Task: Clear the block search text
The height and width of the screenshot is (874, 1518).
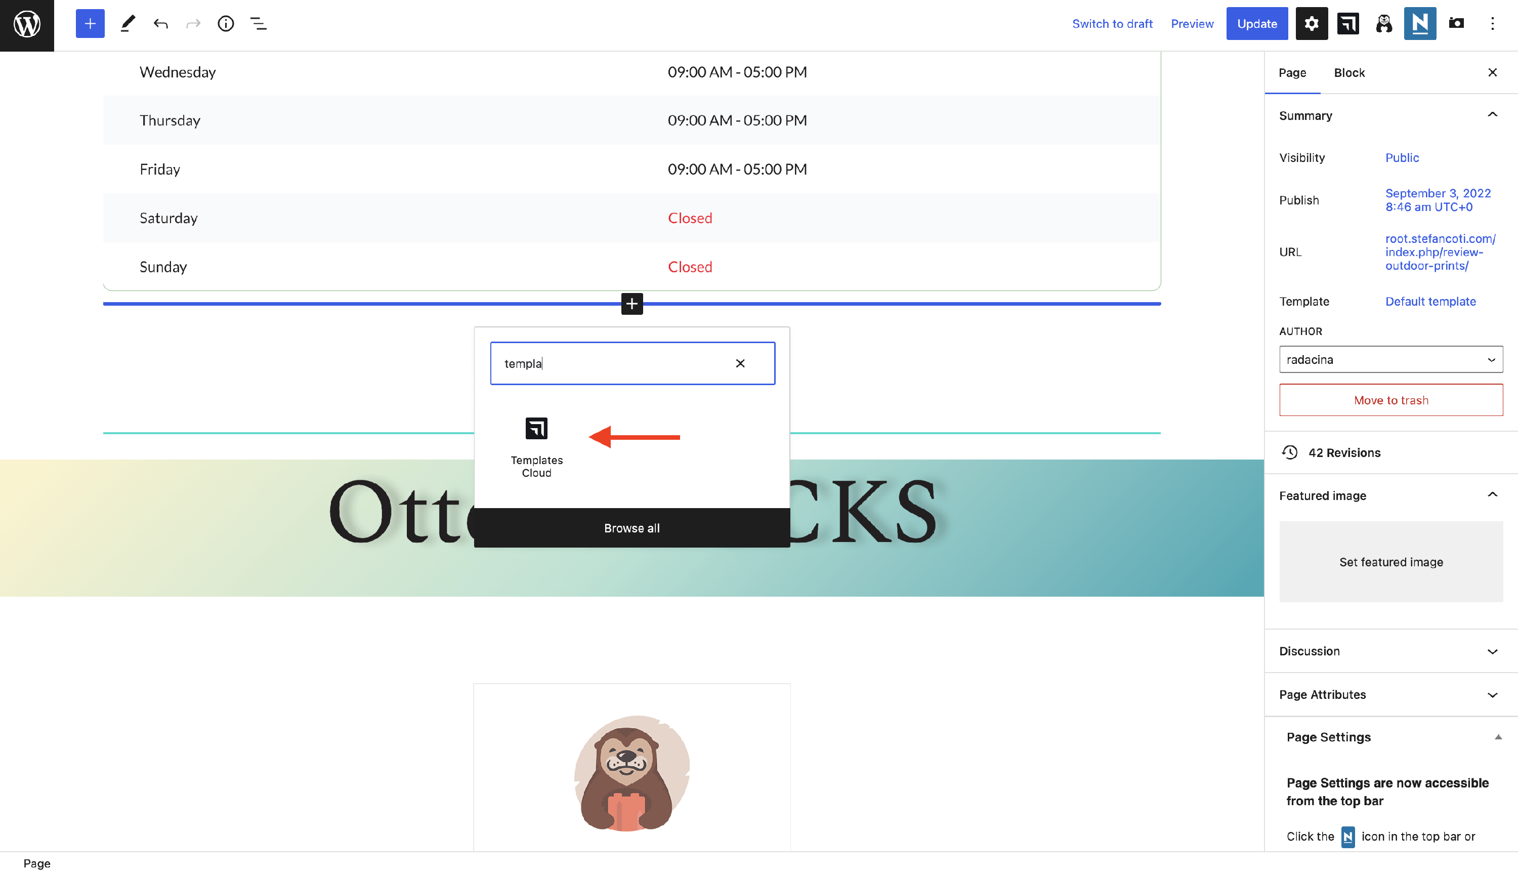Action: tap(740, 364)
